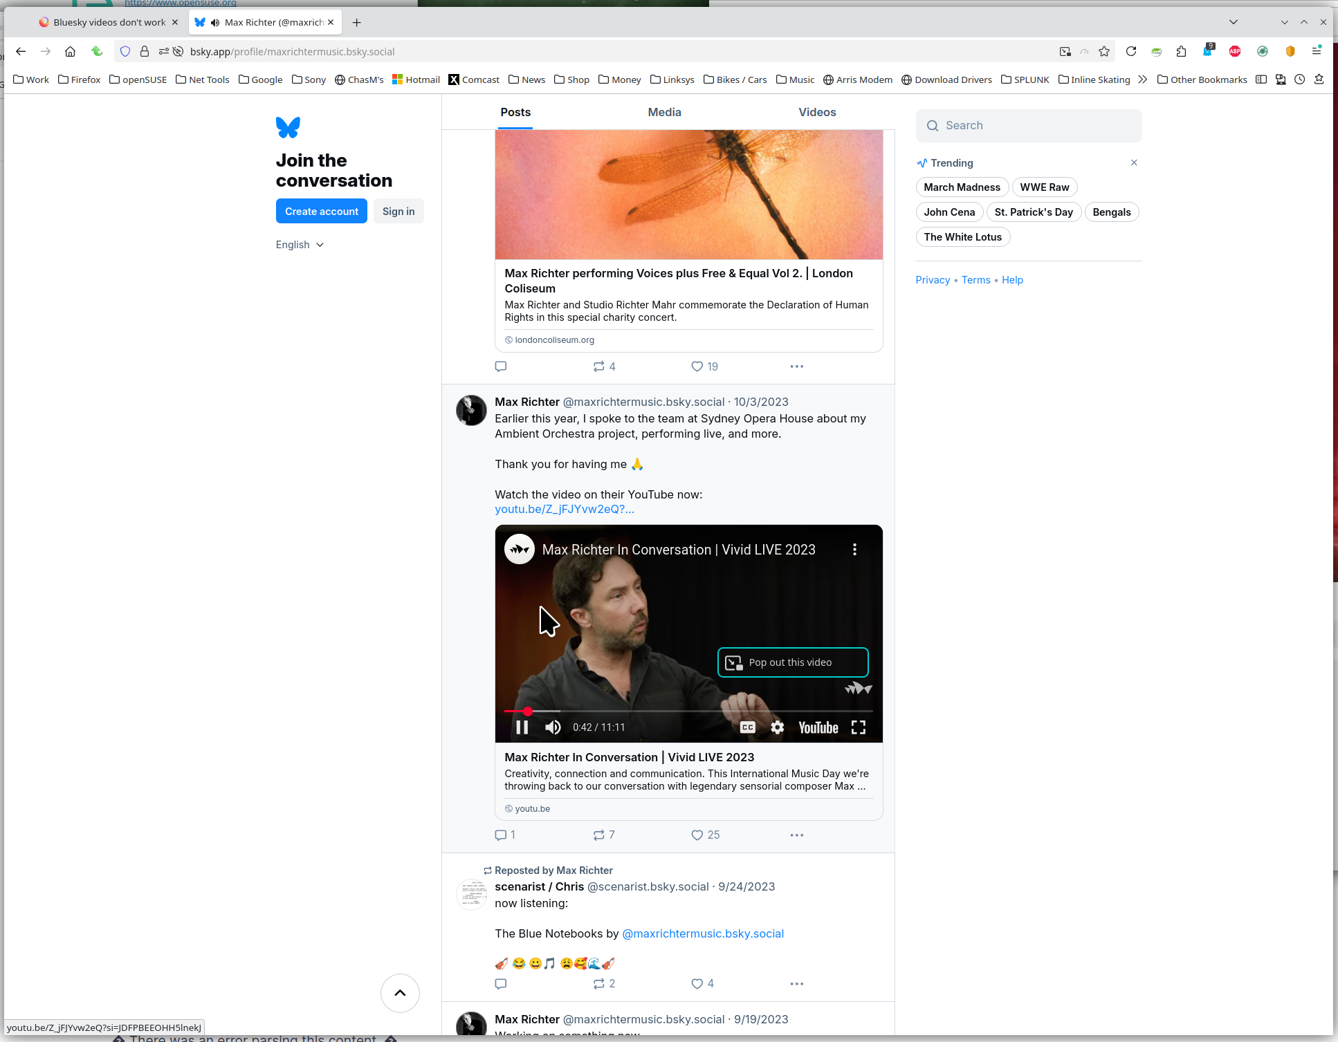Repost the post with 7 reposts
1338x1042 pixels.
[x=604, y=835]
